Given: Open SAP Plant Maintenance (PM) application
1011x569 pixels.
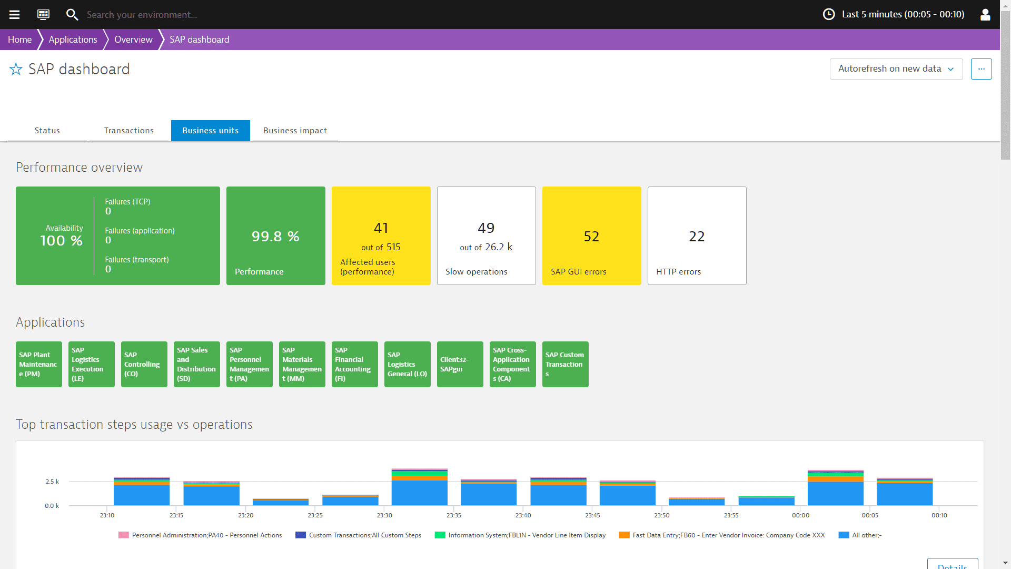Looking at the screenshot, I should [x=39, y=364].
